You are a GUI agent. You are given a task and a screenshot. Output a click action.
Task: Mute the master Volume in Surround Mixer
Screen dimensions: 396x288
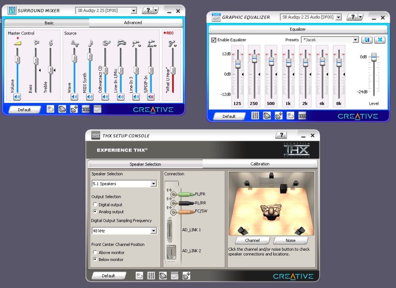[x=17, y=97]
